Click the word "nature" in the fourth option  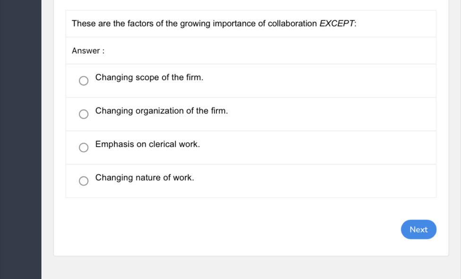pos(148,178)
